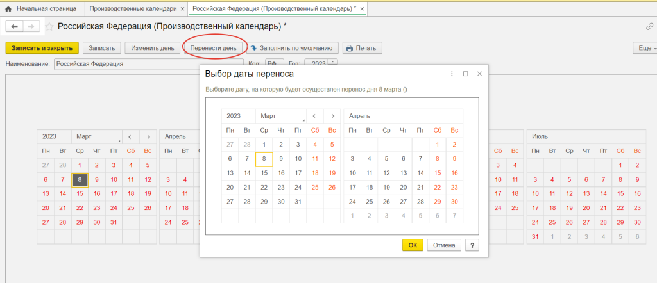Image resolution: width=657 pixels, height=283 pixels.
Task: Open the Еще dropdown menu
Action: click(645, 48)
